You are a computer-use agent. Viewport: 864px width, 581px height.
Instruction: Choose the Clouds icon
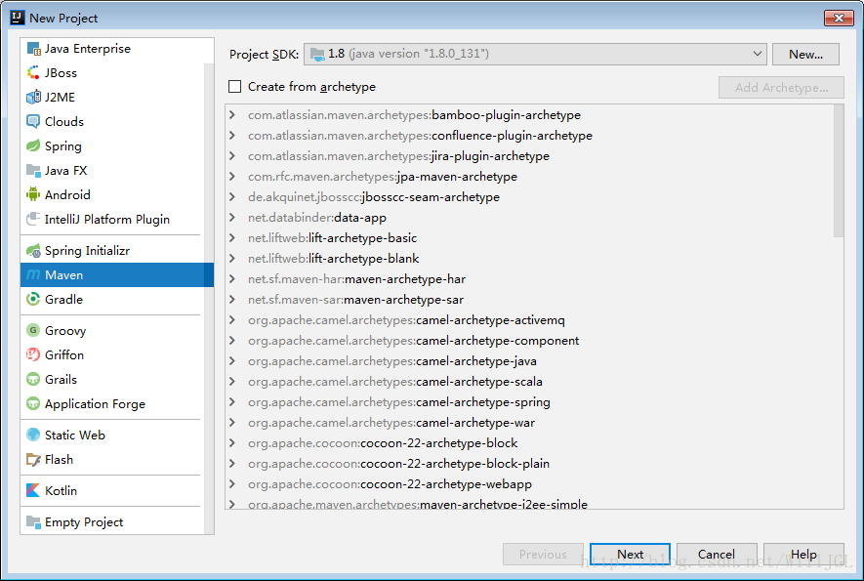tap(33, 122)
